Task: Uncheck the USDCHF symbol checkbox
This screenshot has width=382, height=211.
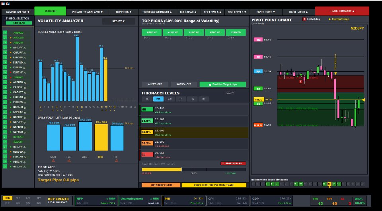Action: (5, 161)
